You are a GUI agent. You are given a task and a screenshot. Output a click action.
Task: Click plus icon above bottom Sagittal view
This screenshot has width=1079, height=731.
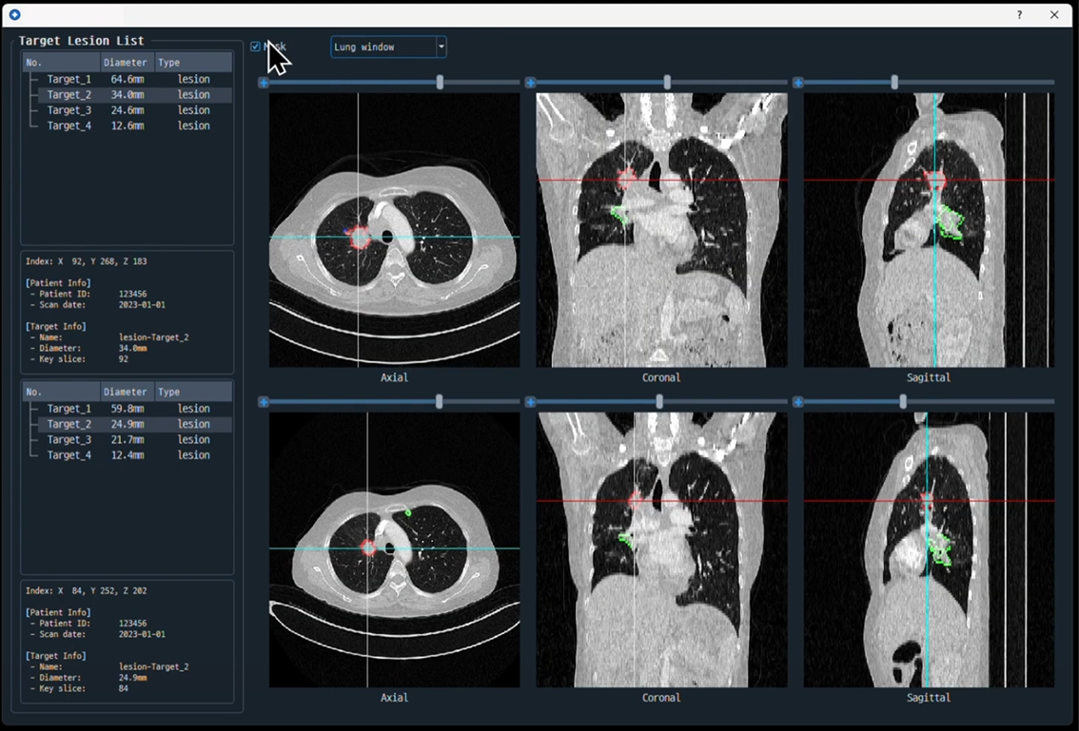798,403
